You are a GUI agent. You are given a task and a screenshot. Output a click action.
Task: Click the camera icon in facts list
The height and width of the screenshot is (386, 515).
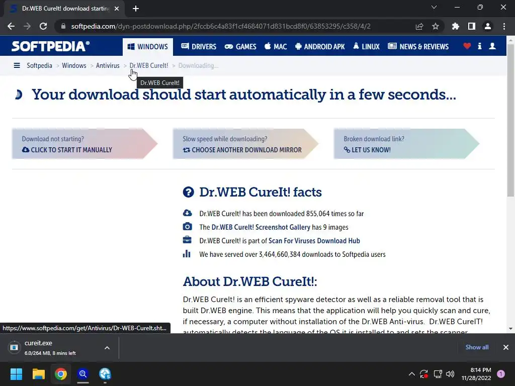(x=187, y=227)
